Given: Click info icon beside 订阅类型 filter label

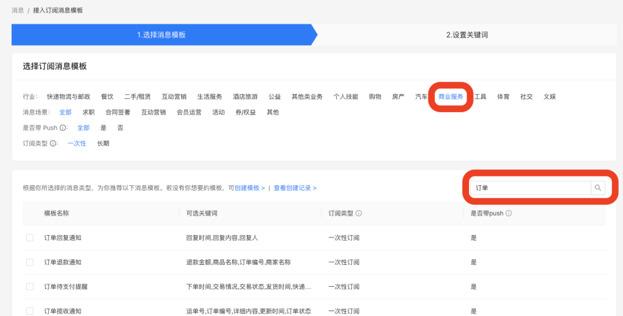Looking at the screenshot, I should click(x=54, y=144).
